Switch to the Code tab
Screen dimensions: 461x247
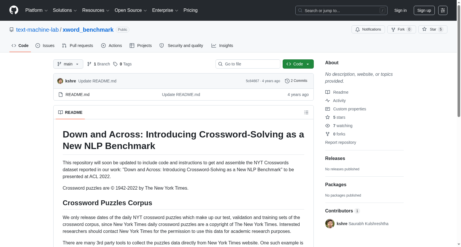point(20,46)
